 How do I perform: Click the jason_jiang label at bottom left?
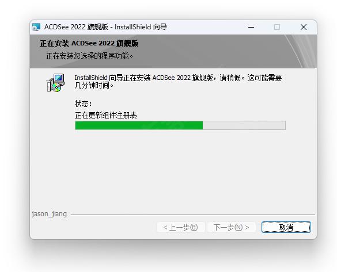click(50, 214)
